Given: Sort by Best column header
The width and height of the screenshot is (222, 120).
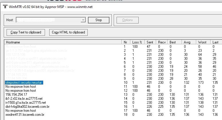Looking at the screenshot, I should 174,42.
